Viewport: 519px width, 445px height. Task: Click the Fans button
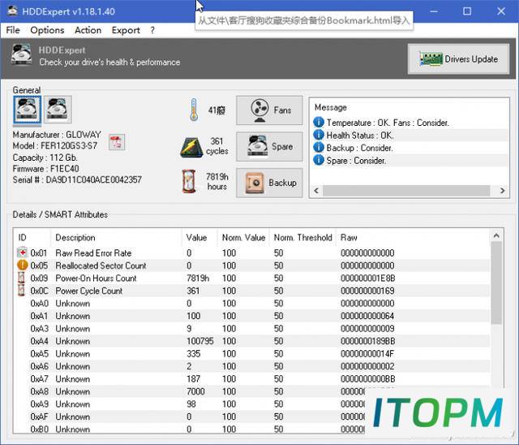click(x=269, y=110)
